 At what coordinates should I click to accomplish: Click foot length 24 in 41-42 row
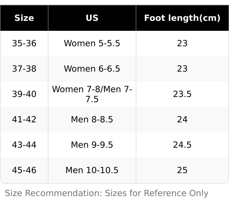coord(182,120)
